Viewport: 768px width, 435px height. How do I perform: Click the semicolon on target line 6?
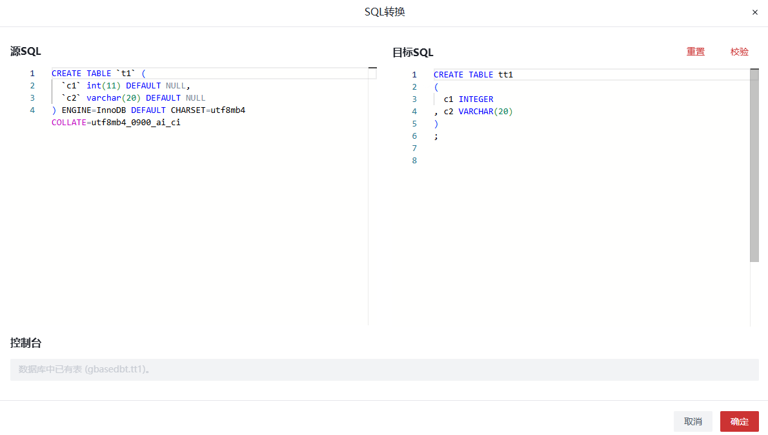click(x=436, y=136)
